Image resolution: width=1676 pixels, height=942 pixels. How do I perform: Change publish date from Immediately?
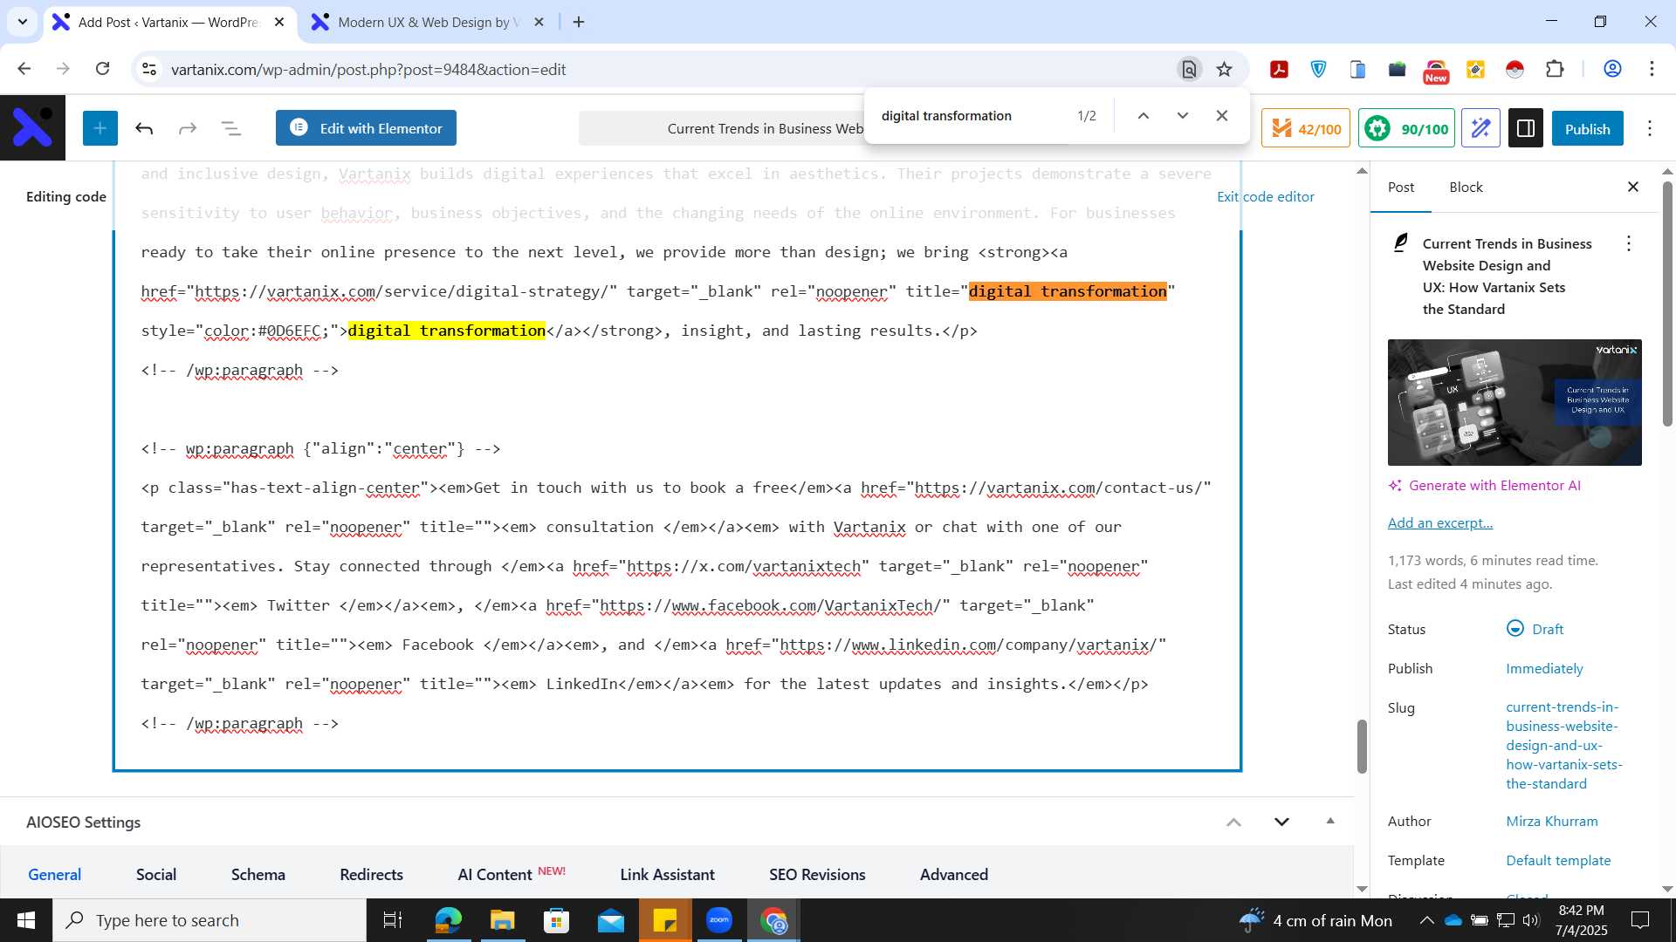[1544, 668]
